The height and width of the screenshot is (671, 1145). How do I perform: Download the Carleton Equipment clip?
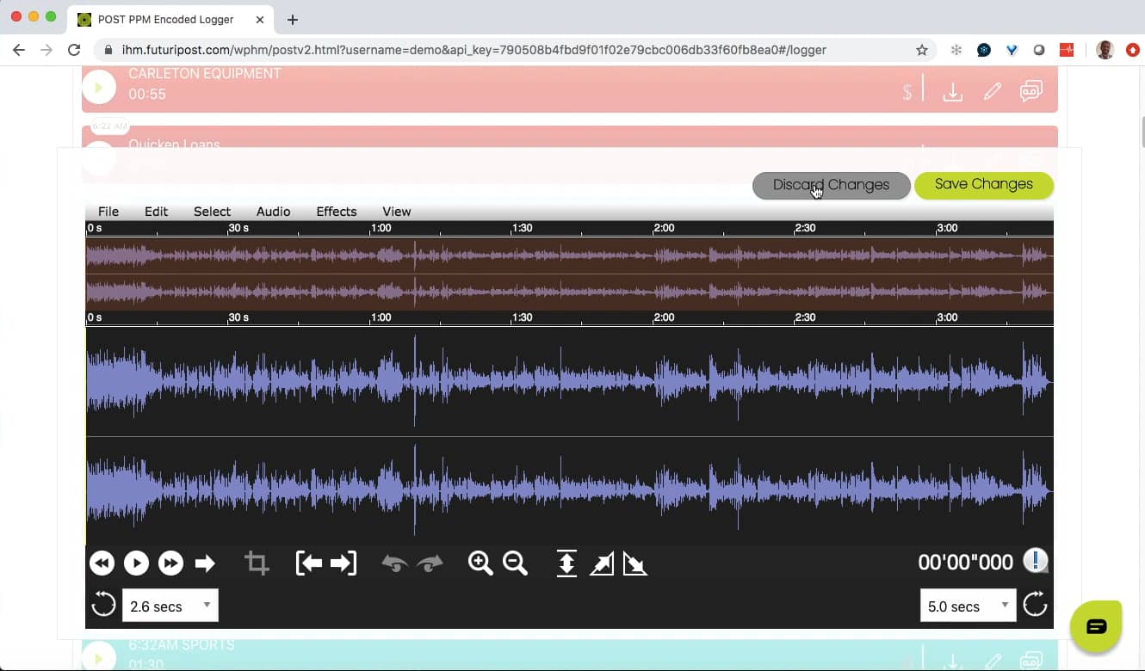tap(953, 91)
